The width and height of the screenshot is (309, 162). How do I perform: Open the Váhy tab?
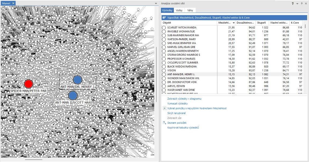click(x=190, y=10)
